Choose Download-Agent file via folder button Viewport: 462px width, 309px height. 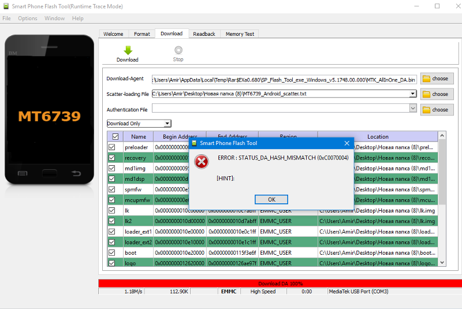coord(436,79)
